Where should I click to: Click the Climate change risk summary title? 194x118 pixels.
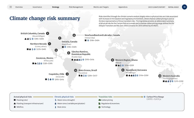45,18
